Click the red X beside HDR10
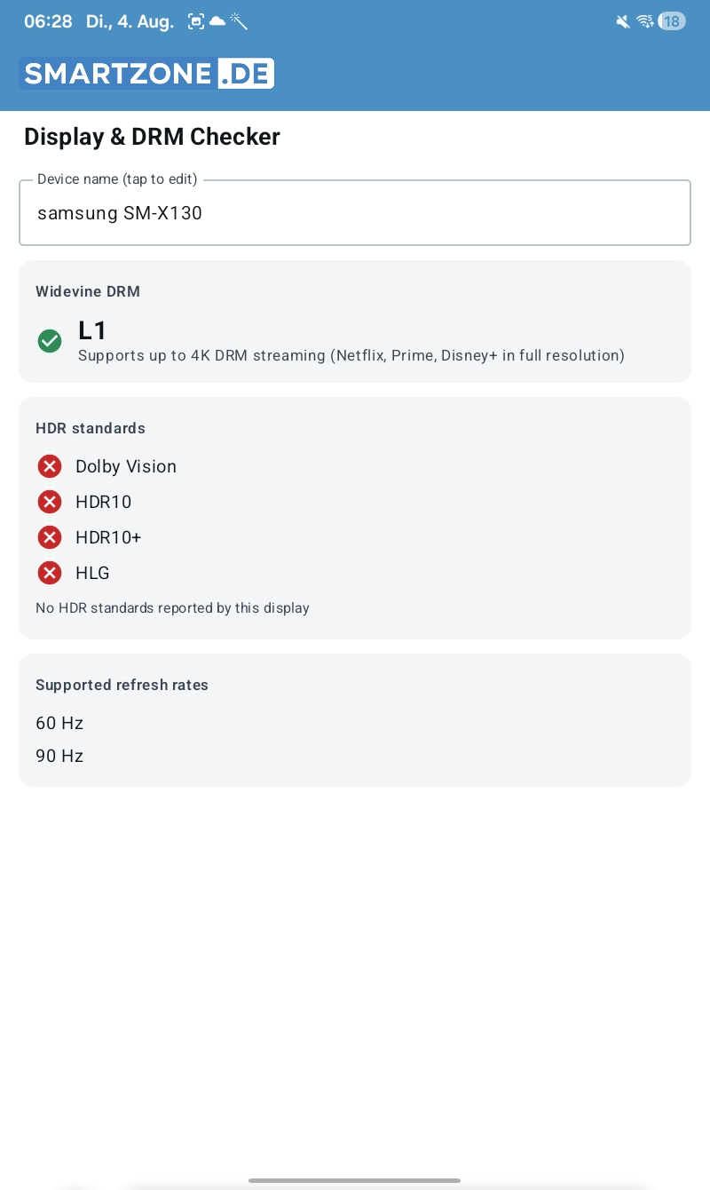This screenshot has width=710, height=1190. pos(50,502)
